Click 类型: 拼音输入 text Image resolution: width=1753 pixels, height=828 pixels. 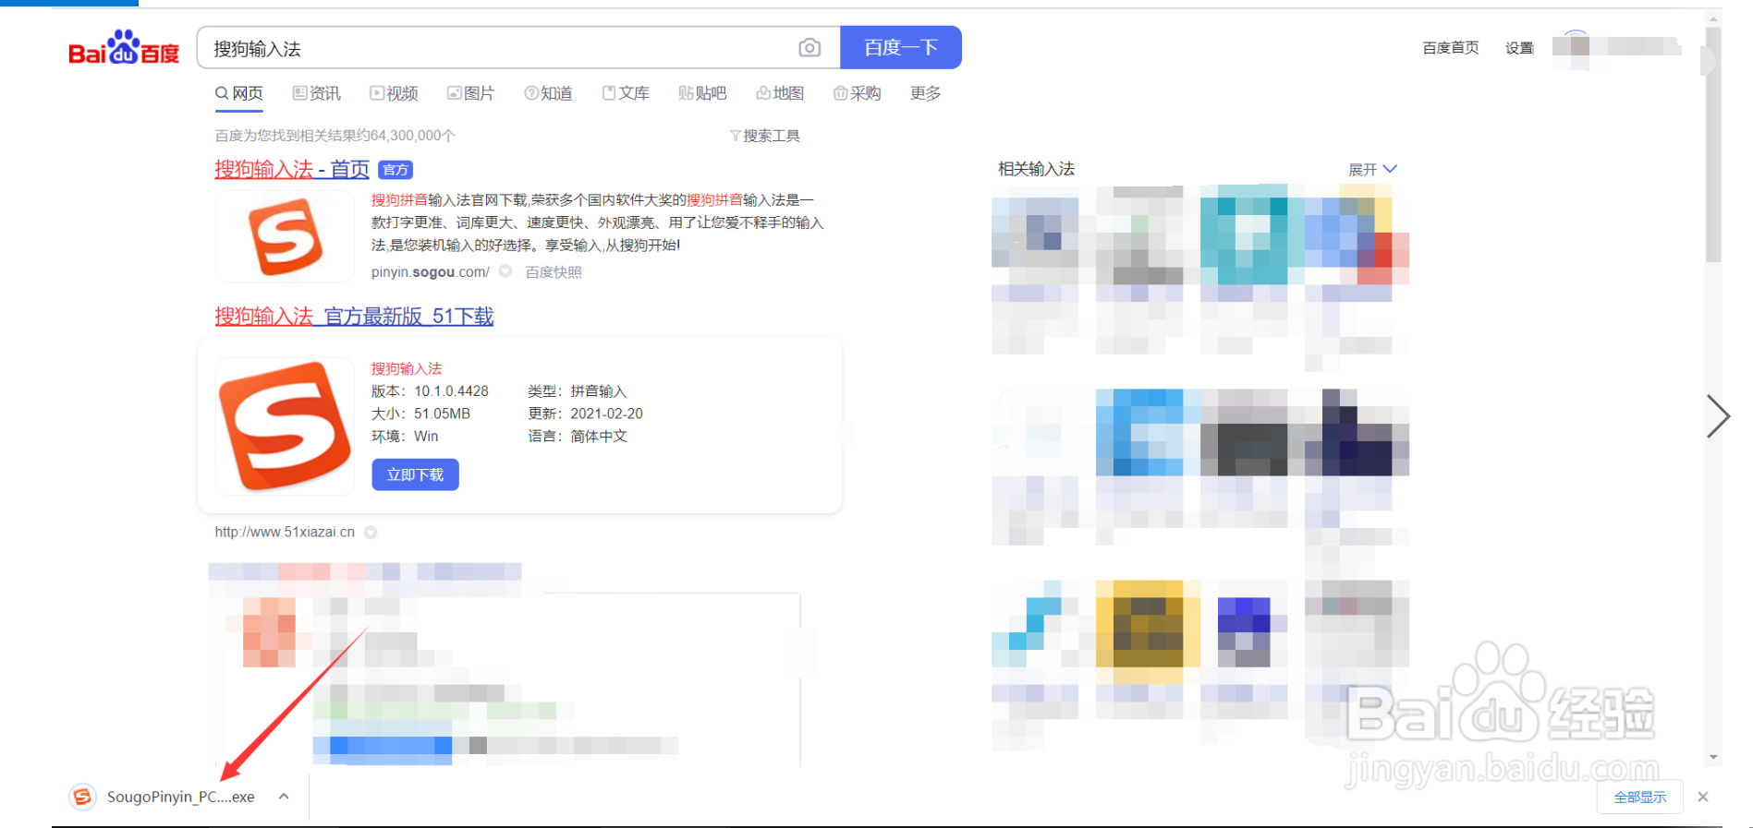pyautogui.click(x=577, y=391)
